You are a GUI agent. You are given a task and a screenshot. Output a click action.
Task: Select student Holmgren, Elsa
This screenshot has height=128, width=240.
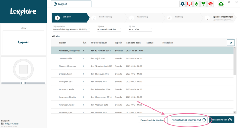pos(142,82)
